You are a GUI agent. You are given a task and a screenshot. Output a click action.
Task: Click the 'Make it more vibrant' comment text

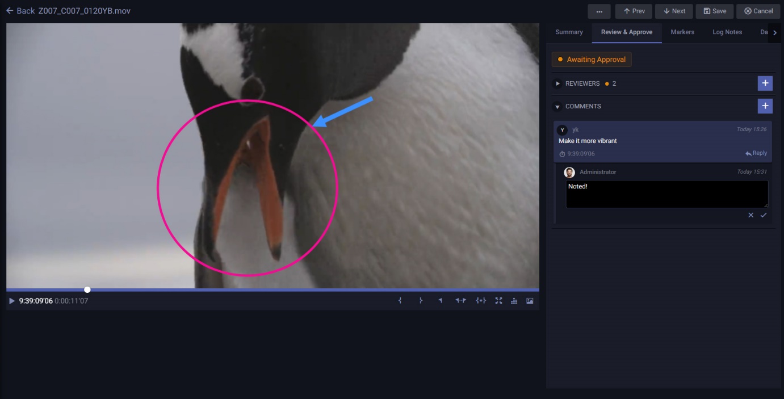(x=588, y=141)
